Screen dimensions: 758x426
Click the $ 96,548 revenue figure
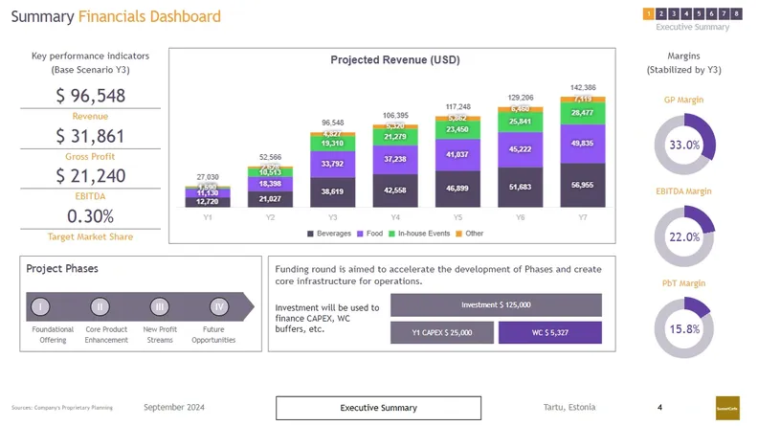coord(90,96)
